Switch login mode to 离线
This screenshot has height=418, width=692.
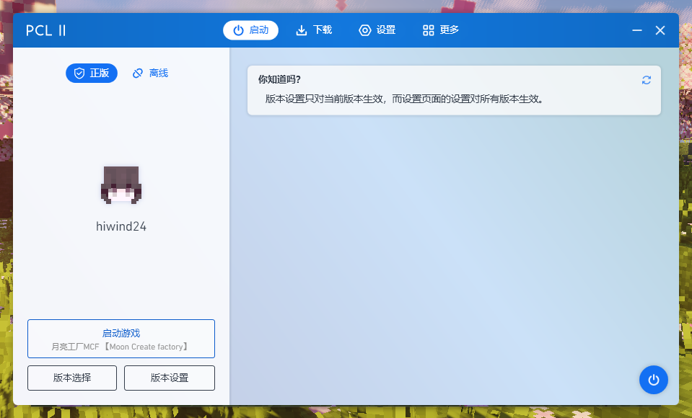click(x=151, y=74)
